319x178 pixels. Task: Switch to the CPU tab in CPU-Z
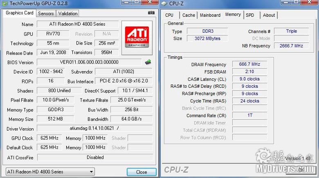[x=169, y=15]
